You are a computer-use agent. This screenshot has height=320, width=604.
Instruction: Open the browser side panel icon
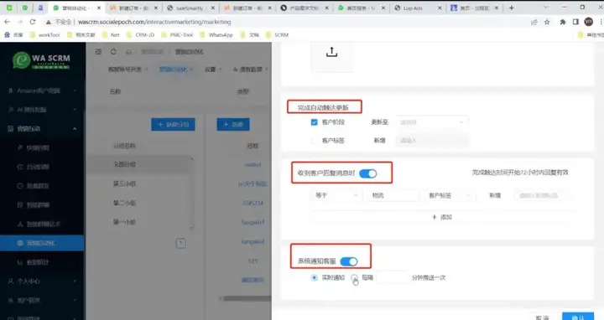pyautogui.click(x=575, y=22)
